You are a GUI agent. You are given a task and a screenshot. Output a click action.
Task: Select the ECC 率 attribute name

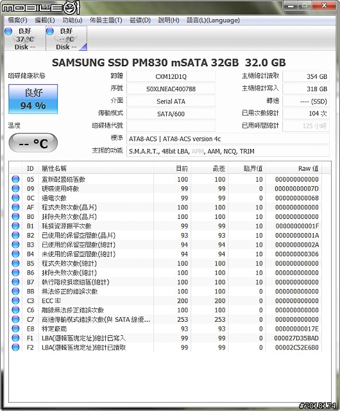click(x=51, y=301)
